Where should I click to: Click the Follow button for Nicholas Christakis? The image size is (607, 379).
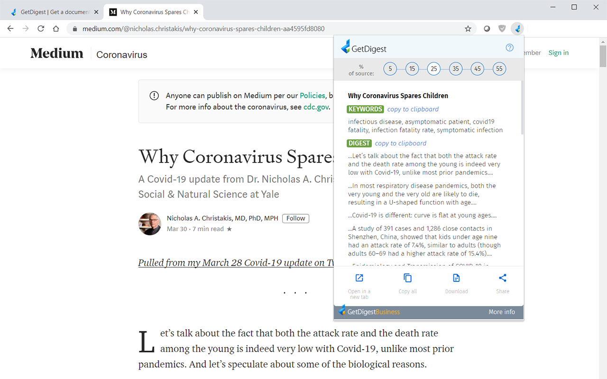(x=295, y=218)
